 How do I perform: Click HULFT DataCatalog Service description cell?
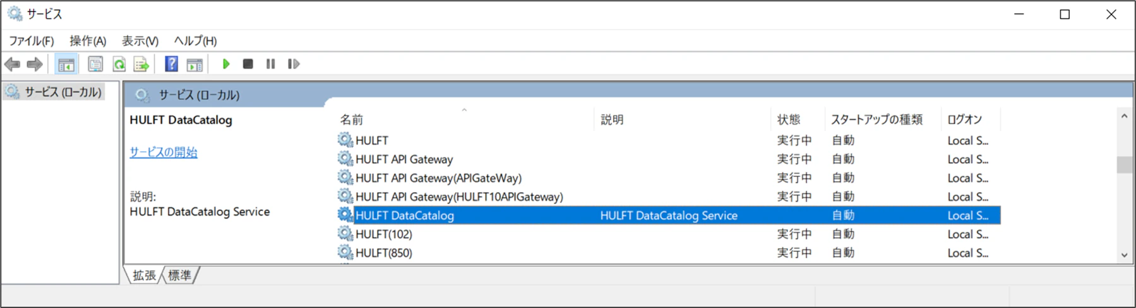click(669, 215)
